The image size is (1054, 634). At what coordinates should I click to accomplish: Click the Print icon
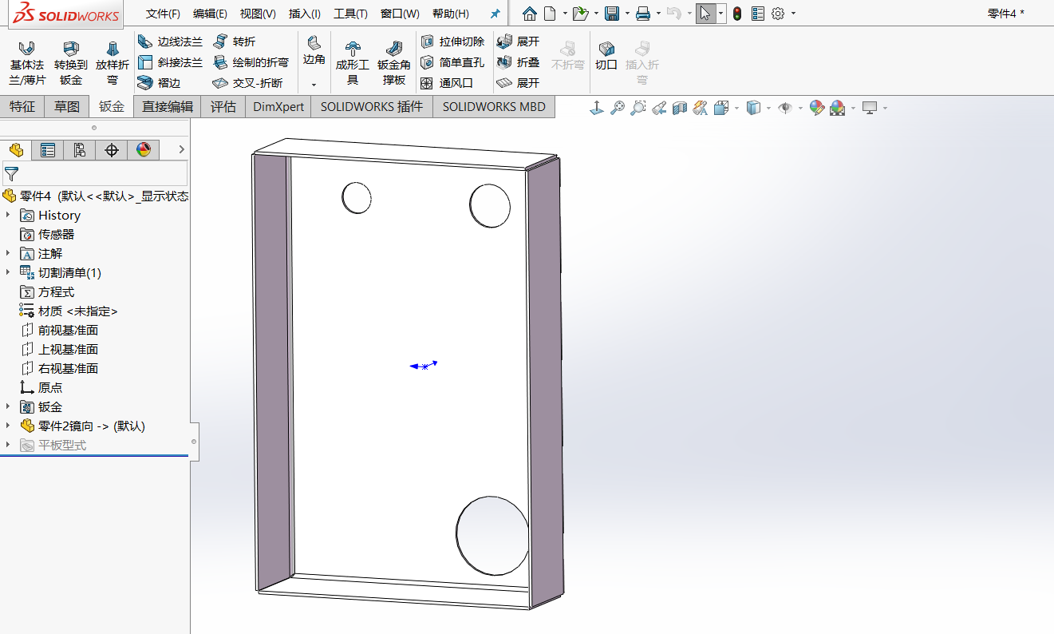pyautogui.click(x=643, y=14)
